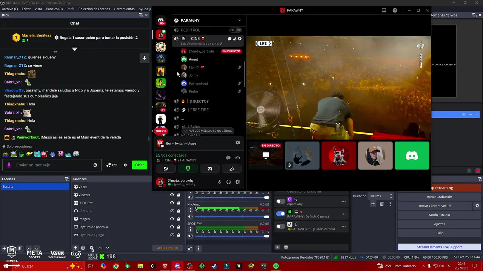Screen dimensions: 483x271
Task: Open Paneles menu in OBS
Action: click(54, 9)
